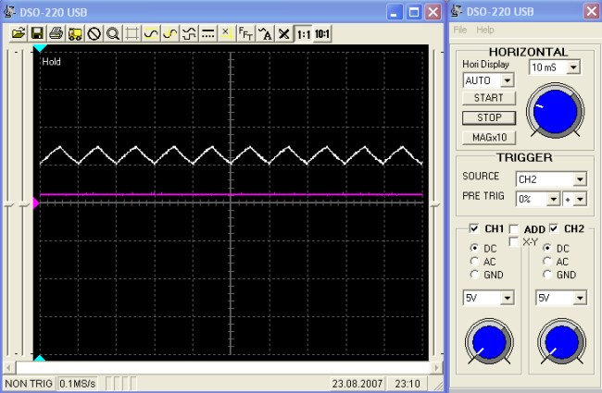Screen dimensions: 602x393
Task: Select GND coupling for CH2
Action: tap(548, 275)
